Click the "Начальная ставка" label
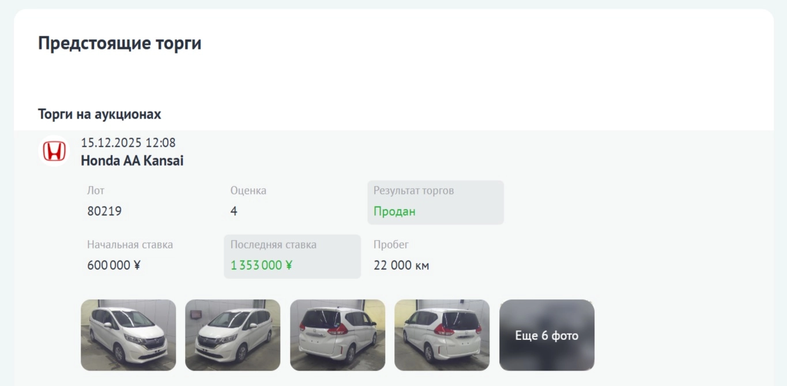 pyautogui.click(x=130, y=244)
